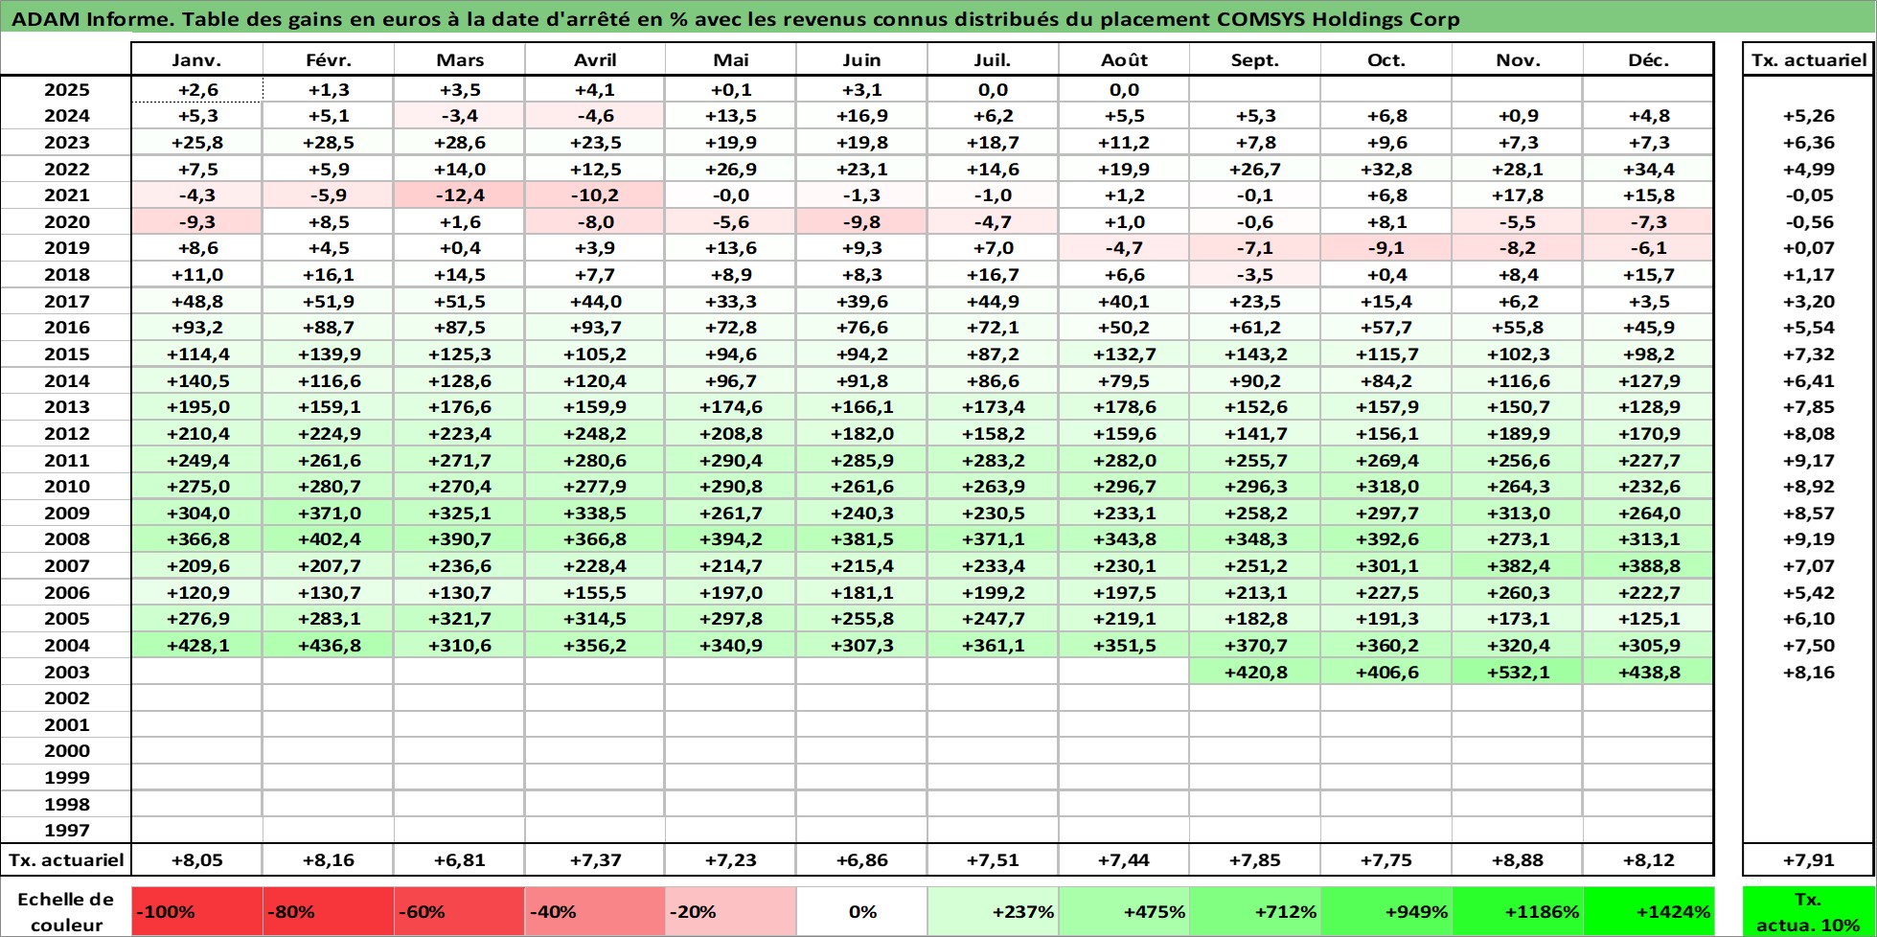Select the +1424% bright green swatch

1648,912
